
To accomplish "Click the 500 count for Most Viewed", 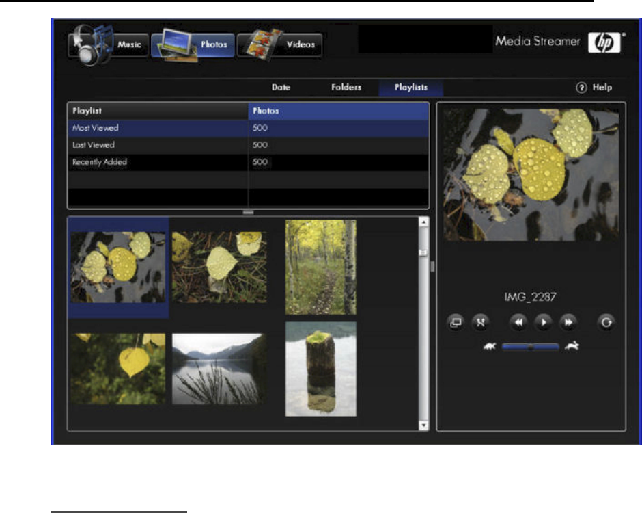I will tap(260, 128).
